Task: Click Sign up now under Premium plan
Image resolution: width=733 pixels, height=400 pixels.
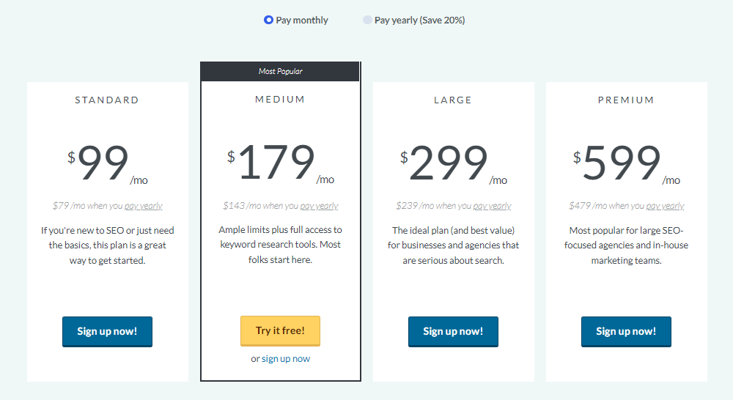Action: tap(626, 332)
